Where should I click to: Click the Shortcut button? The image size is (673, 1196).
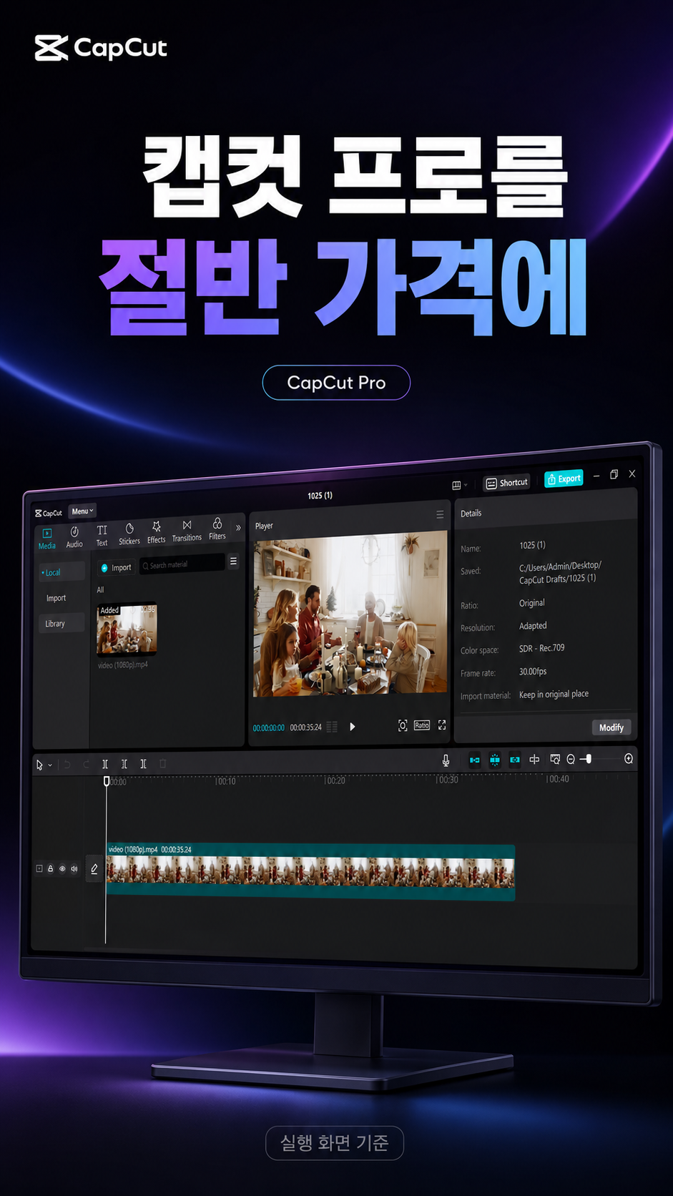click(x=506, y=483)
